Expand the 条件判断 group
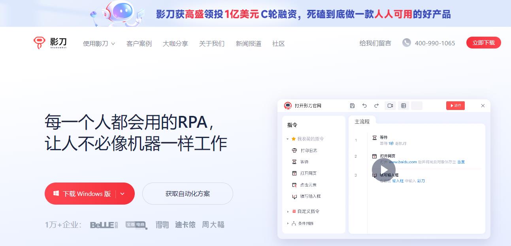Viewport: 511px width, 246px height. pos(288,224)
